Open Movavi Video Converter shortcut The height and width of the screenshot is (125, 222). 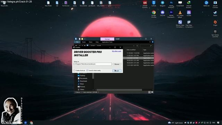click(180, 24)
